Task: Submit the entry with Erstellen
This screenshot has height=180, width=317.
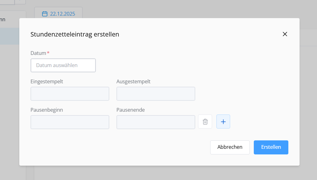Action: tap(271, 147)
